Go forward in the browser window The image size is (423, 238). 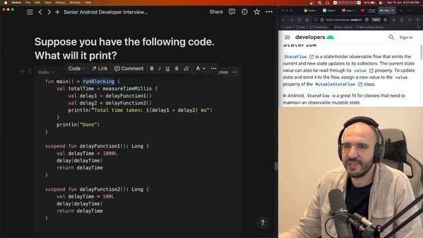pyautogui.click(x=291, y=20)
